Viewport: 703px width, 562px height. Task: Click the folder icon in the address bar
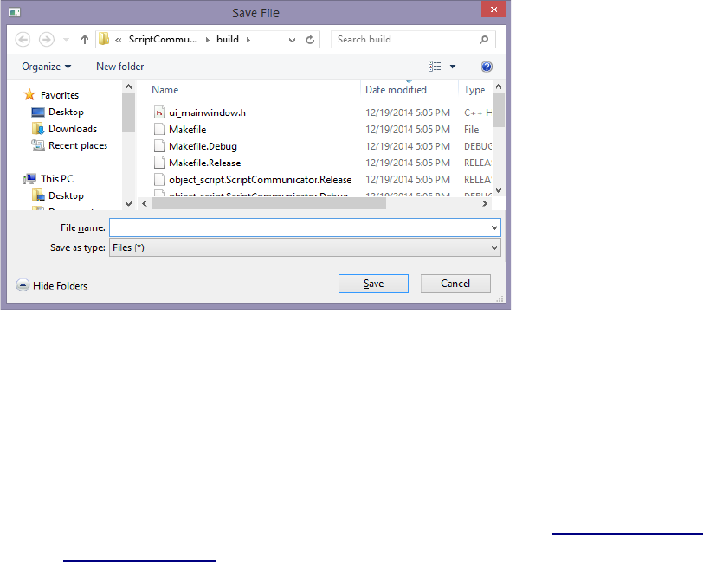pos(104,39)
